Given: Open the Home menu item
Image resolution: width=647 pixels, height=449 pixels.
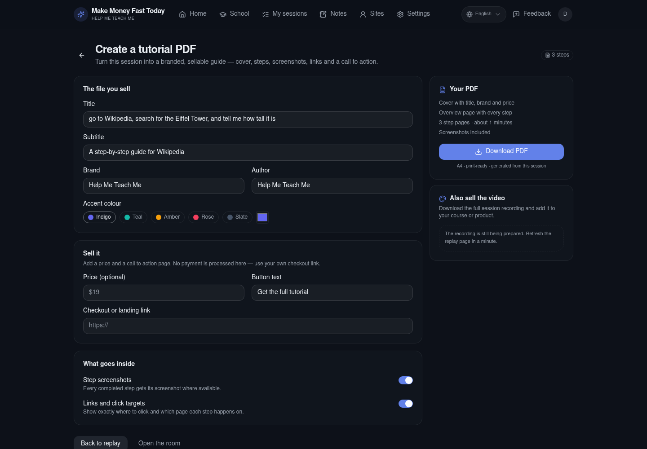Looking at the screenshot, I should [193, 14].
